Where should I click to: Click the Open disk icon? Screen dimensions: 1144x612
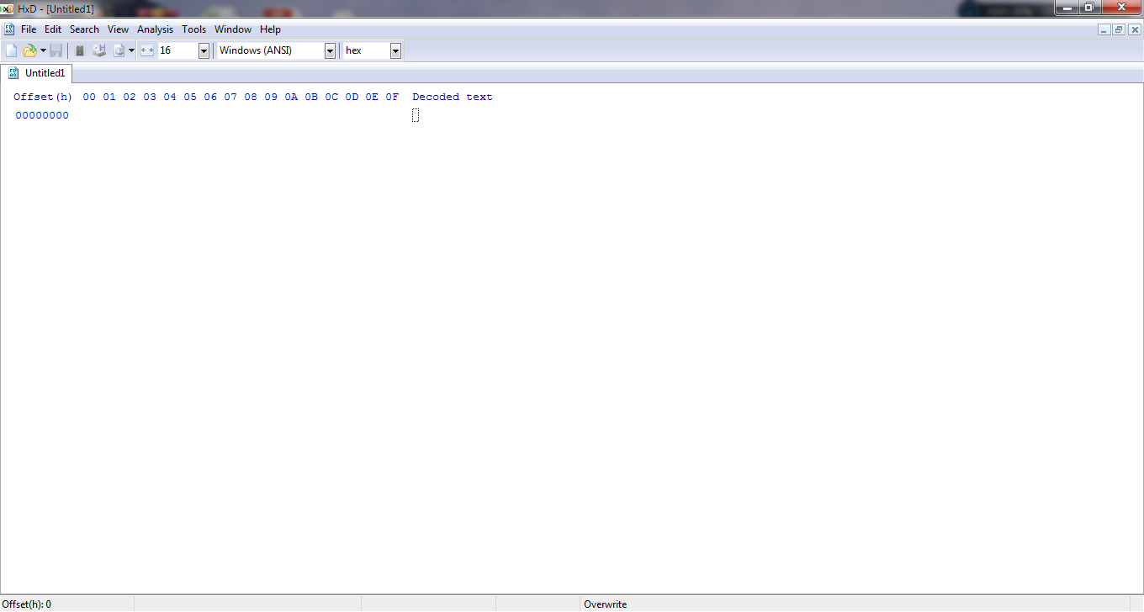click(x=99, y=50)
